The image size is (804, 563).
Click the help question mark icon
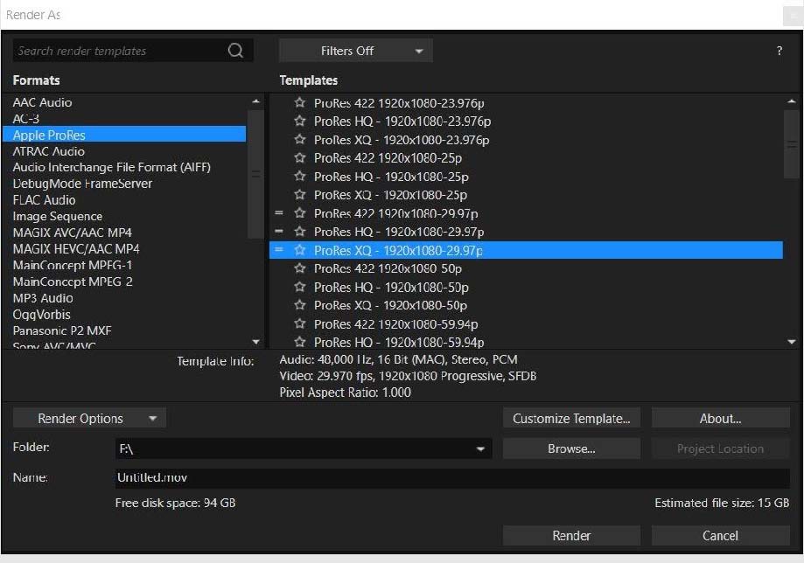click(780, 51)
